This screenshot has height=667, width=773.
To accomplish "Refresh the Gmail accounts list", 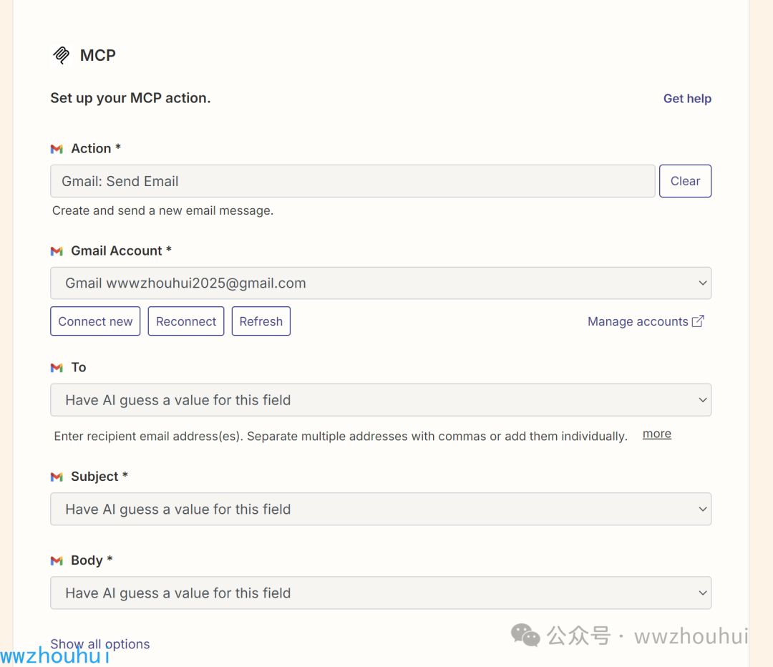I will pos(261,321).
